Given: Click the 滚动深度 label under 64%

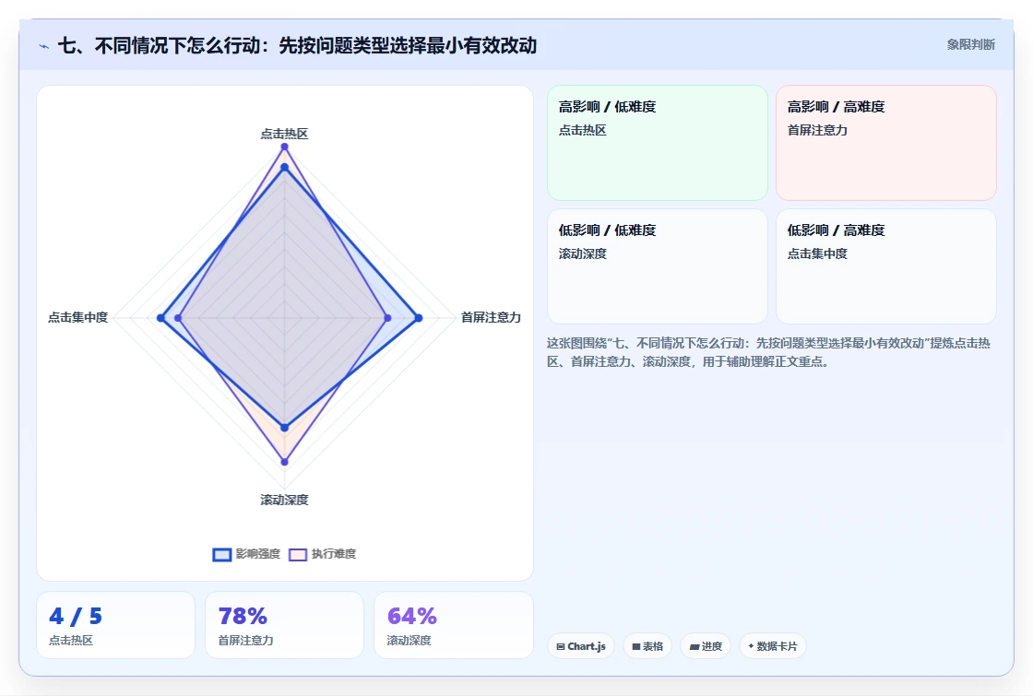Looking at the screenshot, I should [x=410, y=640].
